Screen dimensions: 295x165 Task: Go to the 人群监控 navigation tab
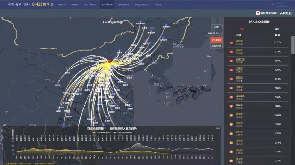[158, 5]
